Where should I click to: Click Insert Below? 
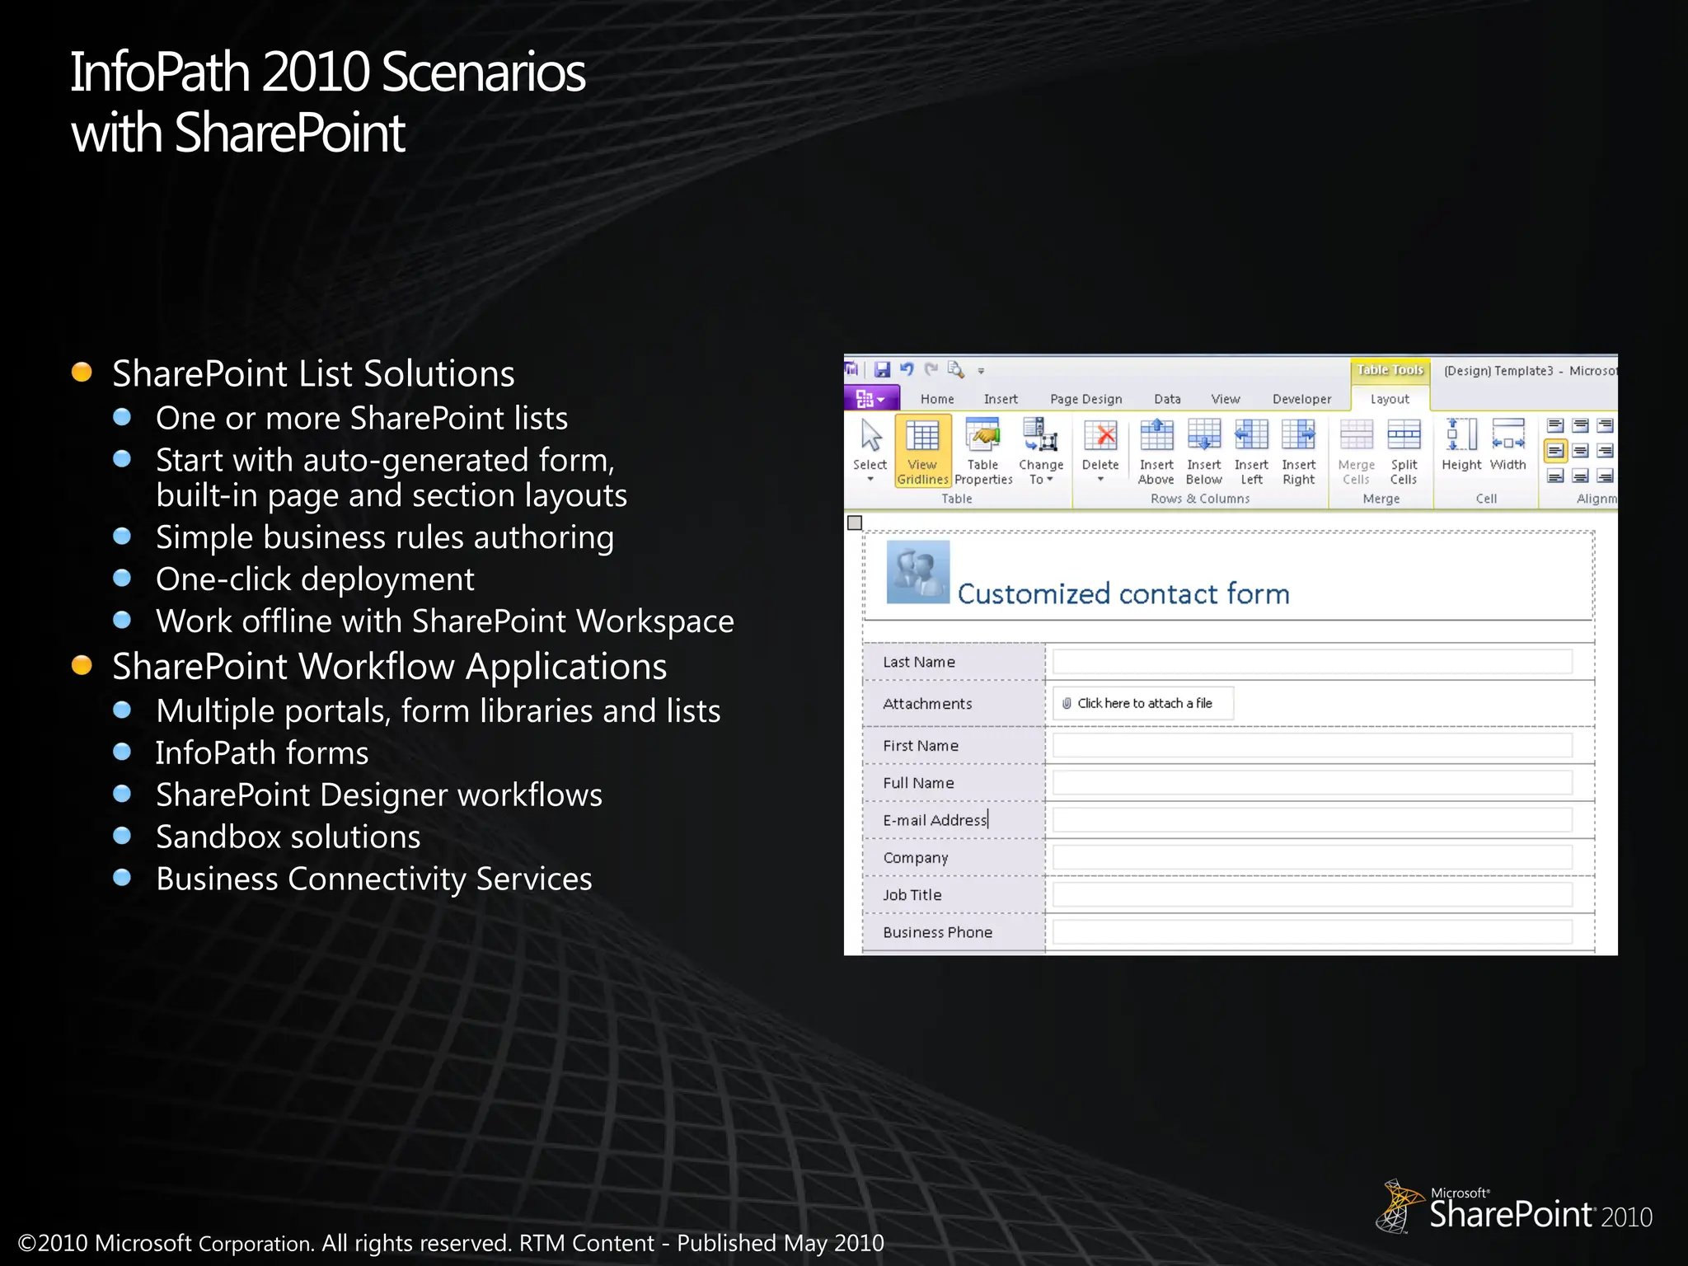1203,450
